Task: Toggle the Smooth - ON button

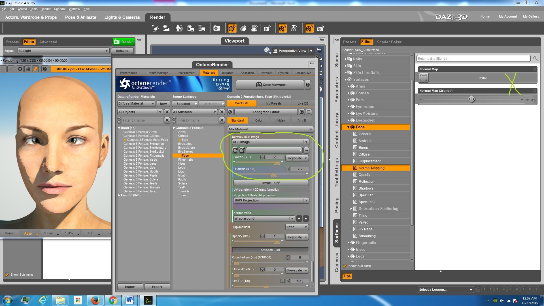Action: tap(270, 250)
